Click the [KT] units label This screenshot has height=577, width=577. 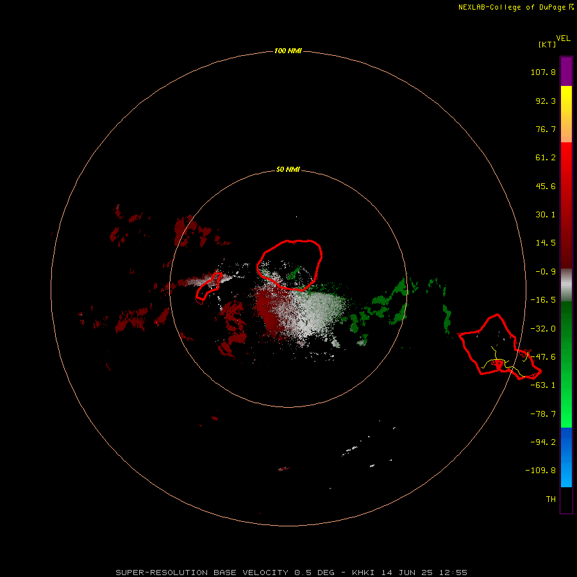pos(548,44)
